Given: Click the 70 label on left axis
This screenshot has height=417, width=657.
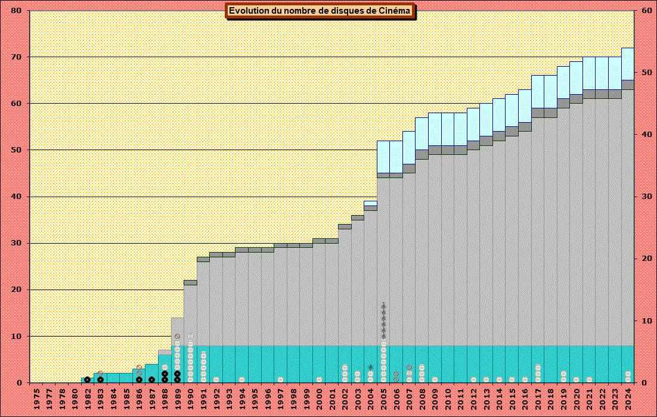Looking at the screenshot, I should (16, 57).
